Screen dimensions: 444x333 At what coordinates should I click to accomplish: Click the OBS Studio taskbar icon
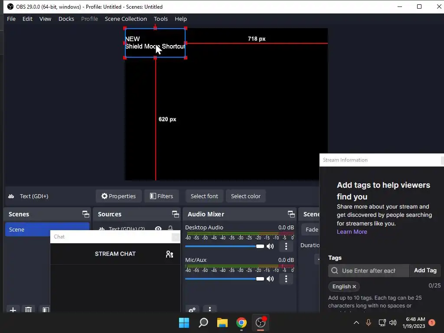click(261, 323)
